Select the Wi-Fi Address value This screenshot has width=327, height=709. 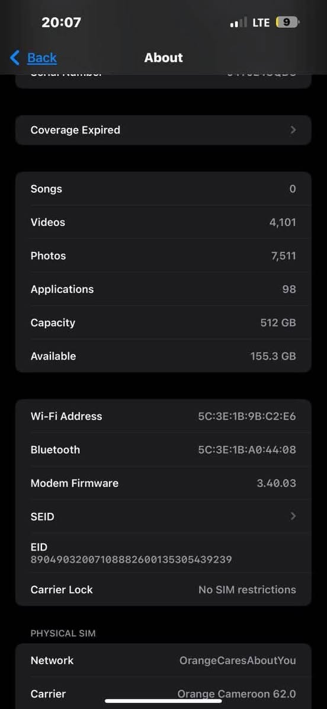pyautogui.click(x=247, y=416)
